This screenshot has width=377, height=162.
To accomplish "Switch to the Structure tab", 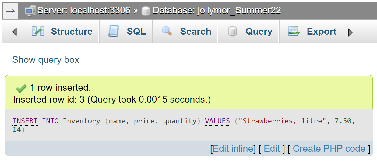I will point(71,32).
